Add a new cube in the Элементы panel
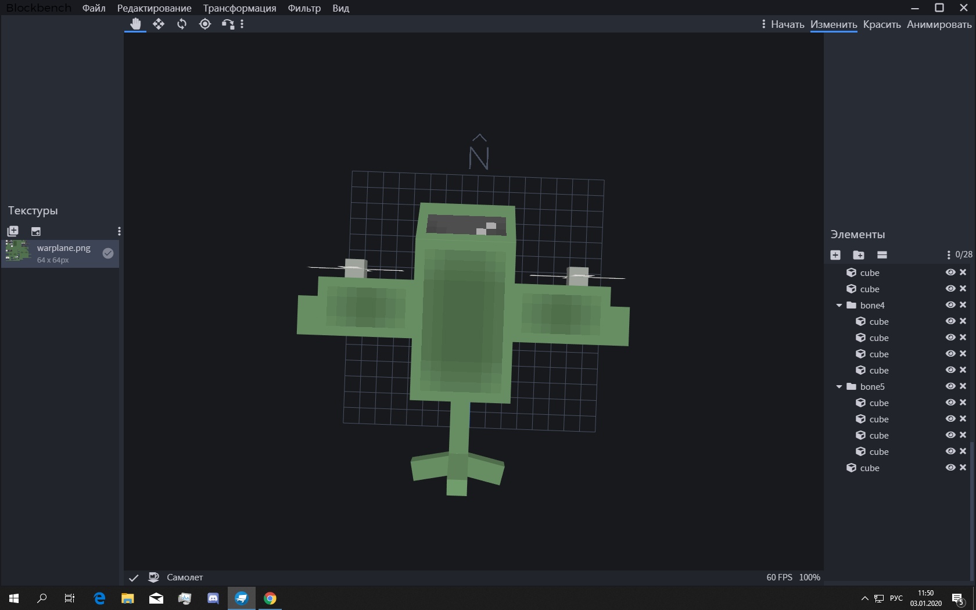This screenshot has width=976, height=610. coord(835,254)
